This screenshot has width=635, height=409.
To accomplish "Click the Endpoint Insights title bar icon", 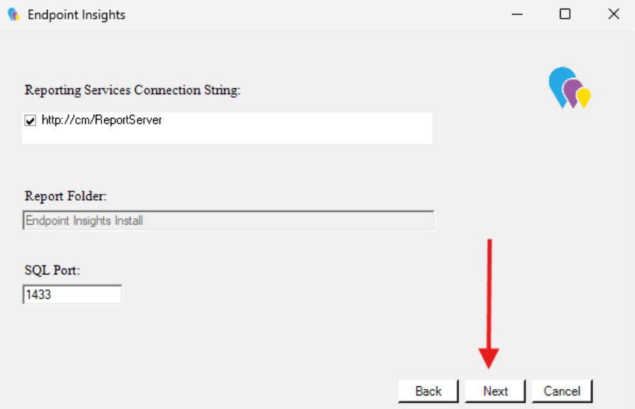I will (13, 14).
